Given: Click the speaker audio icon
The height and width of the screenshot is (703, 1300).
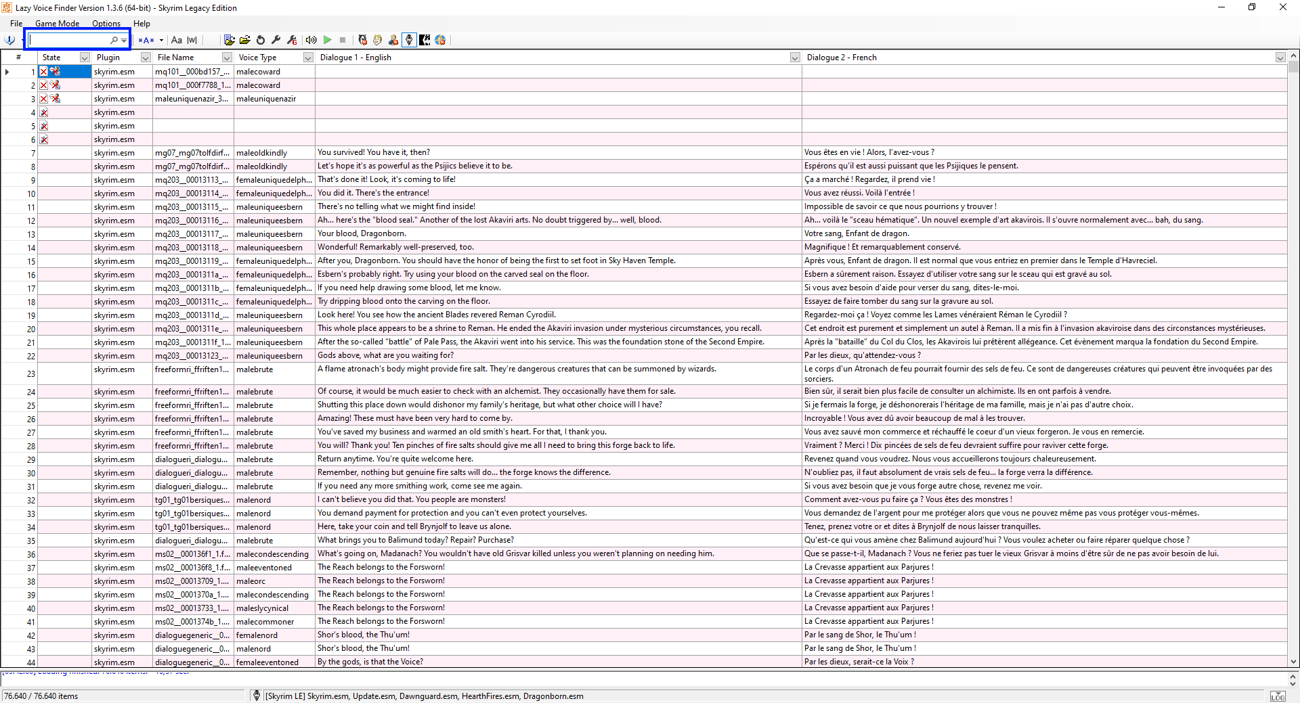Looking at the screenshot, I should click(x=311, y=40).
